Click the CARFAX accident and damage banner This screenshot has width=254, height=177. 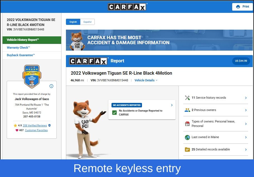click(159, 40)
